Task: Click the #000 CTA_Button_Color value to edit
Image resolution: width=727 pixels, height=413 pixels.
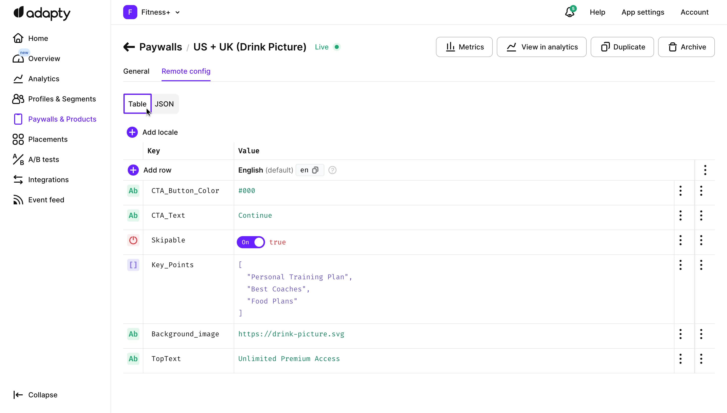Action: click(x=247, y=191)
